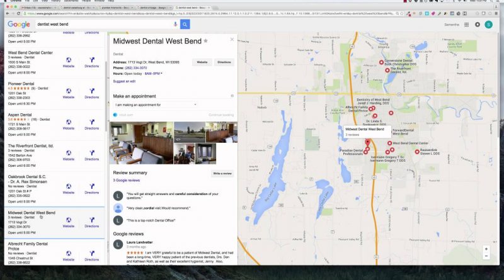Open the appointment type dropdown

pos(156,104)
